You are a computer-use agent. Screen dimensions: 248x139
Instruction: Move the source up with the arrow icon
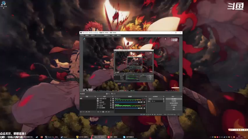coord(106,112)
